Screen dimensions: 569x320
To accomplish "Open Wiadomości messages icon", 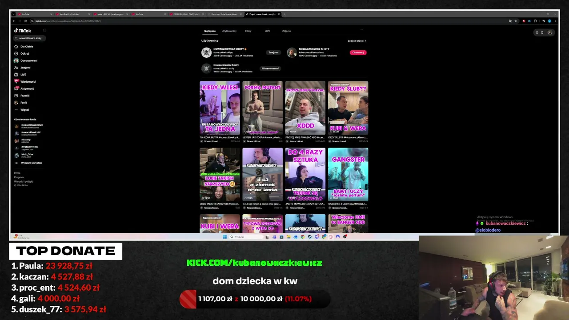I will (16, 81).
